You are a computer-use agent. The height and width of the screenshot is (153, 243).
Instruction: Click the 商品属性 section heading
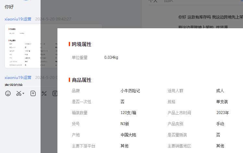click(x=81, y=80)
